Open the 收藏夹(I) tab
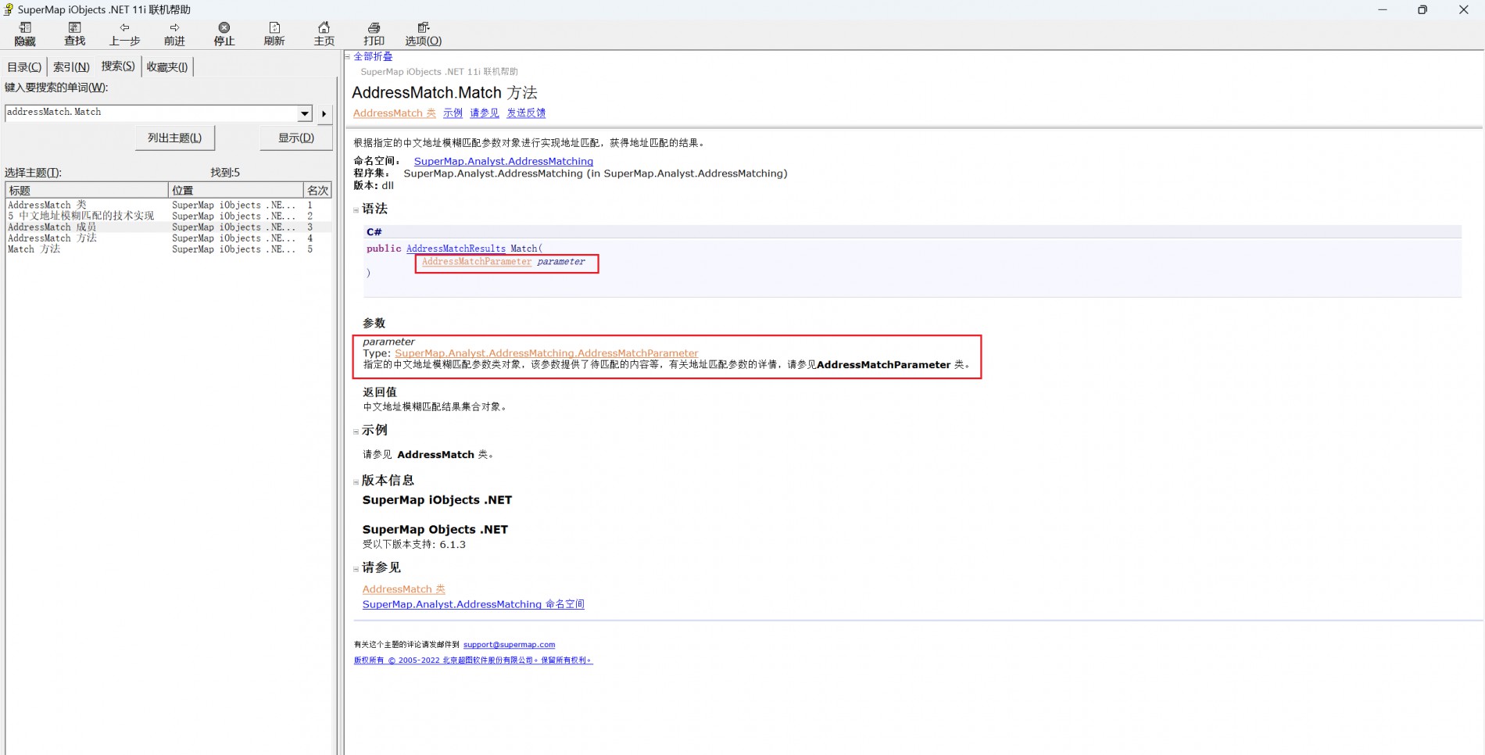The image size is (1485, 755). coord(167,67)
